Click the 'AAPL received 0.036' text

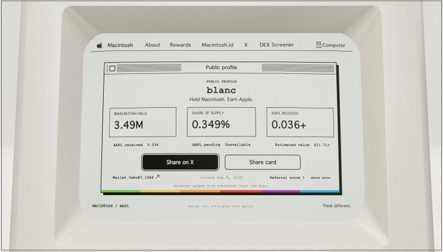point(136,145)
